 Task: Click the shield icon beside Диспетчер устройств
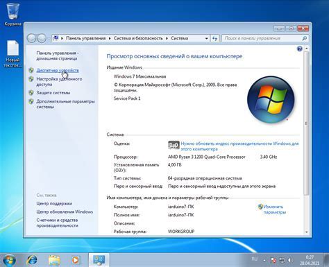[31, 70]
